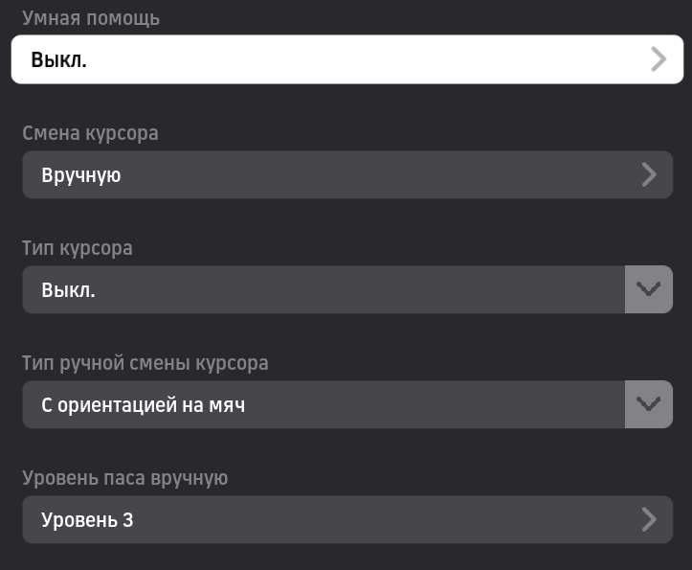The height and width of the screenshot is (570, 692).
Task: Open the Тип курсора dropdown arrow
Action: point(649,289)
